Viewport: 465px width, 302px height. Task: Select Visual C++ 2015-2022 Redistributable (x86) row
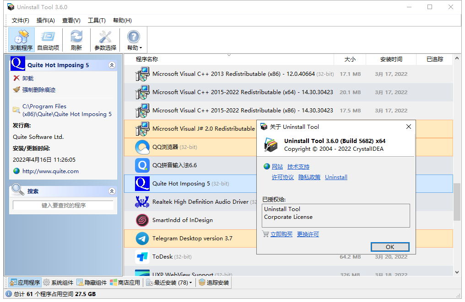point(288,111)
